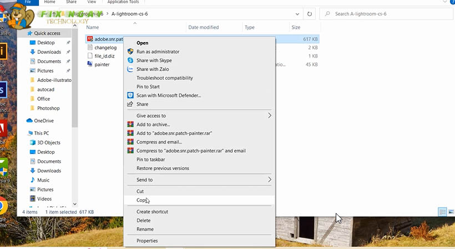Choose Compress and email...
The height and width of the screenshot is (249, 455).
tap(199, 142)
